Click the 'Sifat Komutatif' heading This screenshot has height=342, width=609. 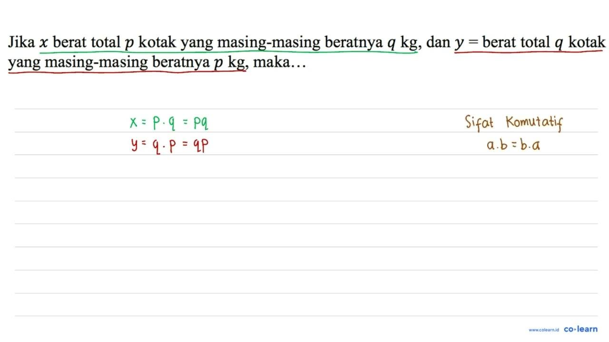click(514, 123)
